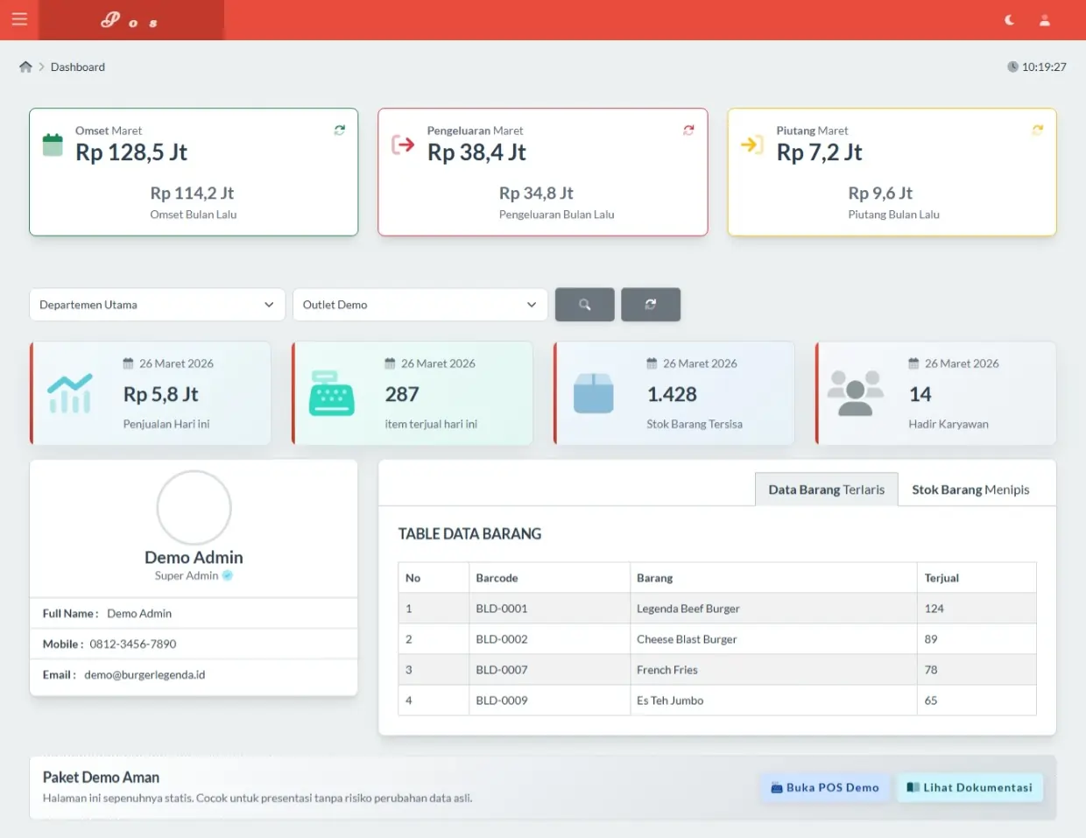Click the search filter button
The image size is (1086, 838).
click(584, 305)
